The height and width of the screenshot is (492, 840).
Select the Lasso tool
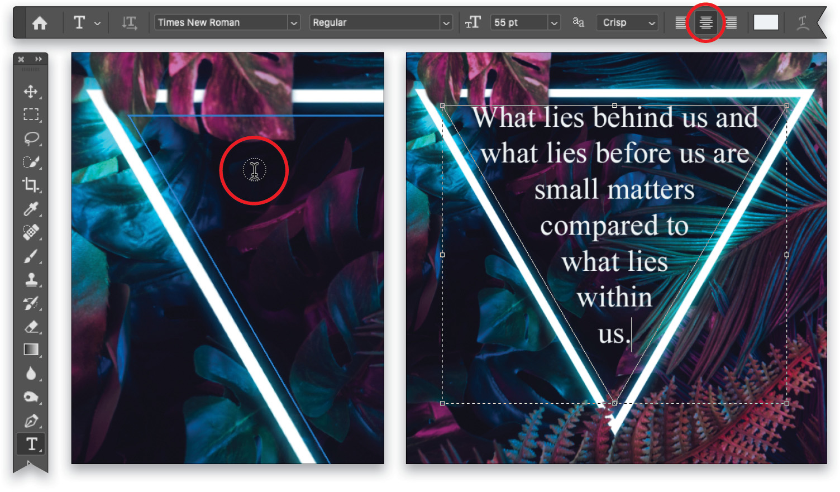click(32, 138)
